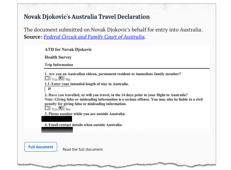Screen dimensions: 231x170
Task: Click the redacted phone number box
Action: click(57, 119)
